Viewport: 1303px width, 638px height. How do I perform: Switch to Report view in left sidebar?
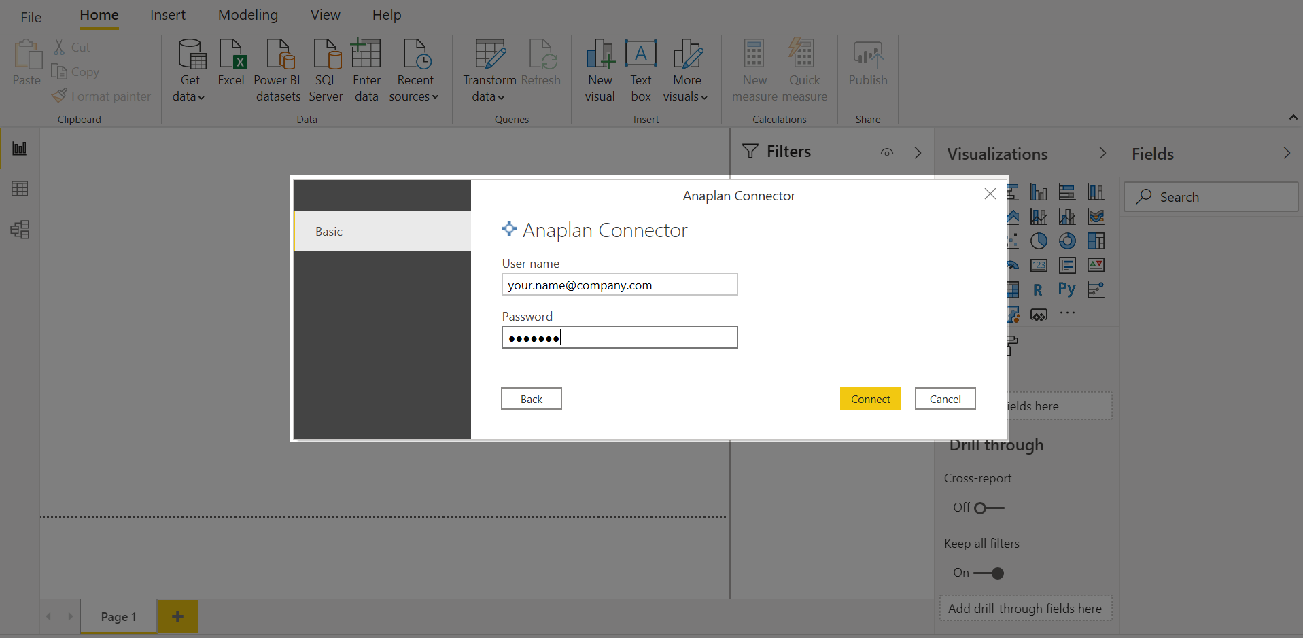click(20, 148)
